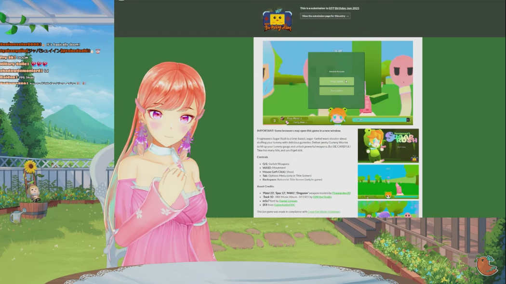Click the wave number 3 counter
The height and width of the screenshot is (284, 506).
tap(274, 120)
